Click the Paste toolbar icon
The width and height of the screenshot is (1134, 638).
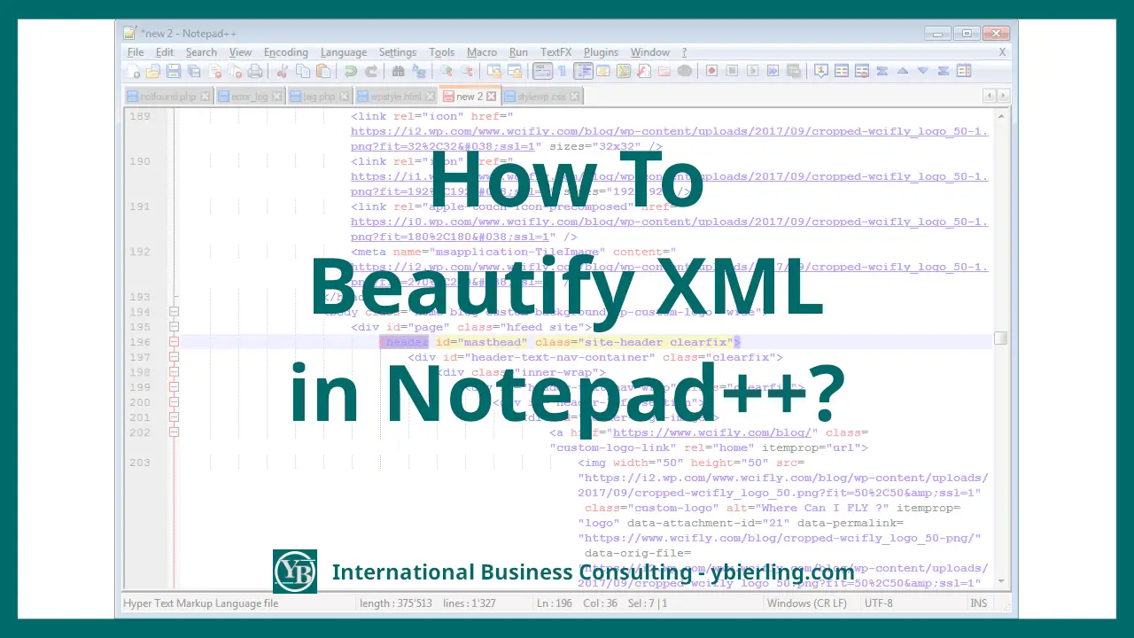(322, 71)
